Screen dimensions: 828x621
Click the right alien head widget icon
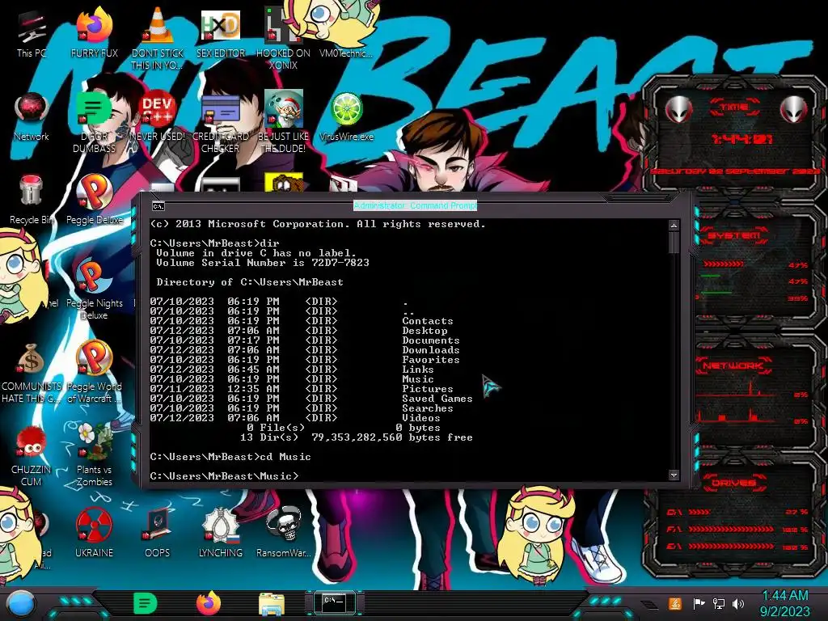[x=794, y=110]
